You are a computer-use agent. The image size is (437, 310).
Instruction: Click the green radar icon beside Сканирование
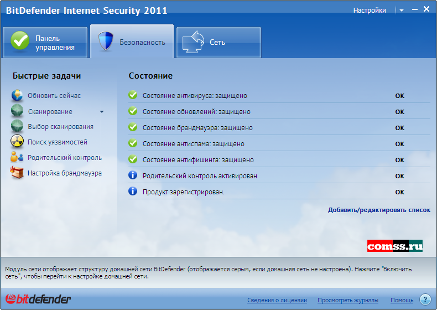coord(17,111)
